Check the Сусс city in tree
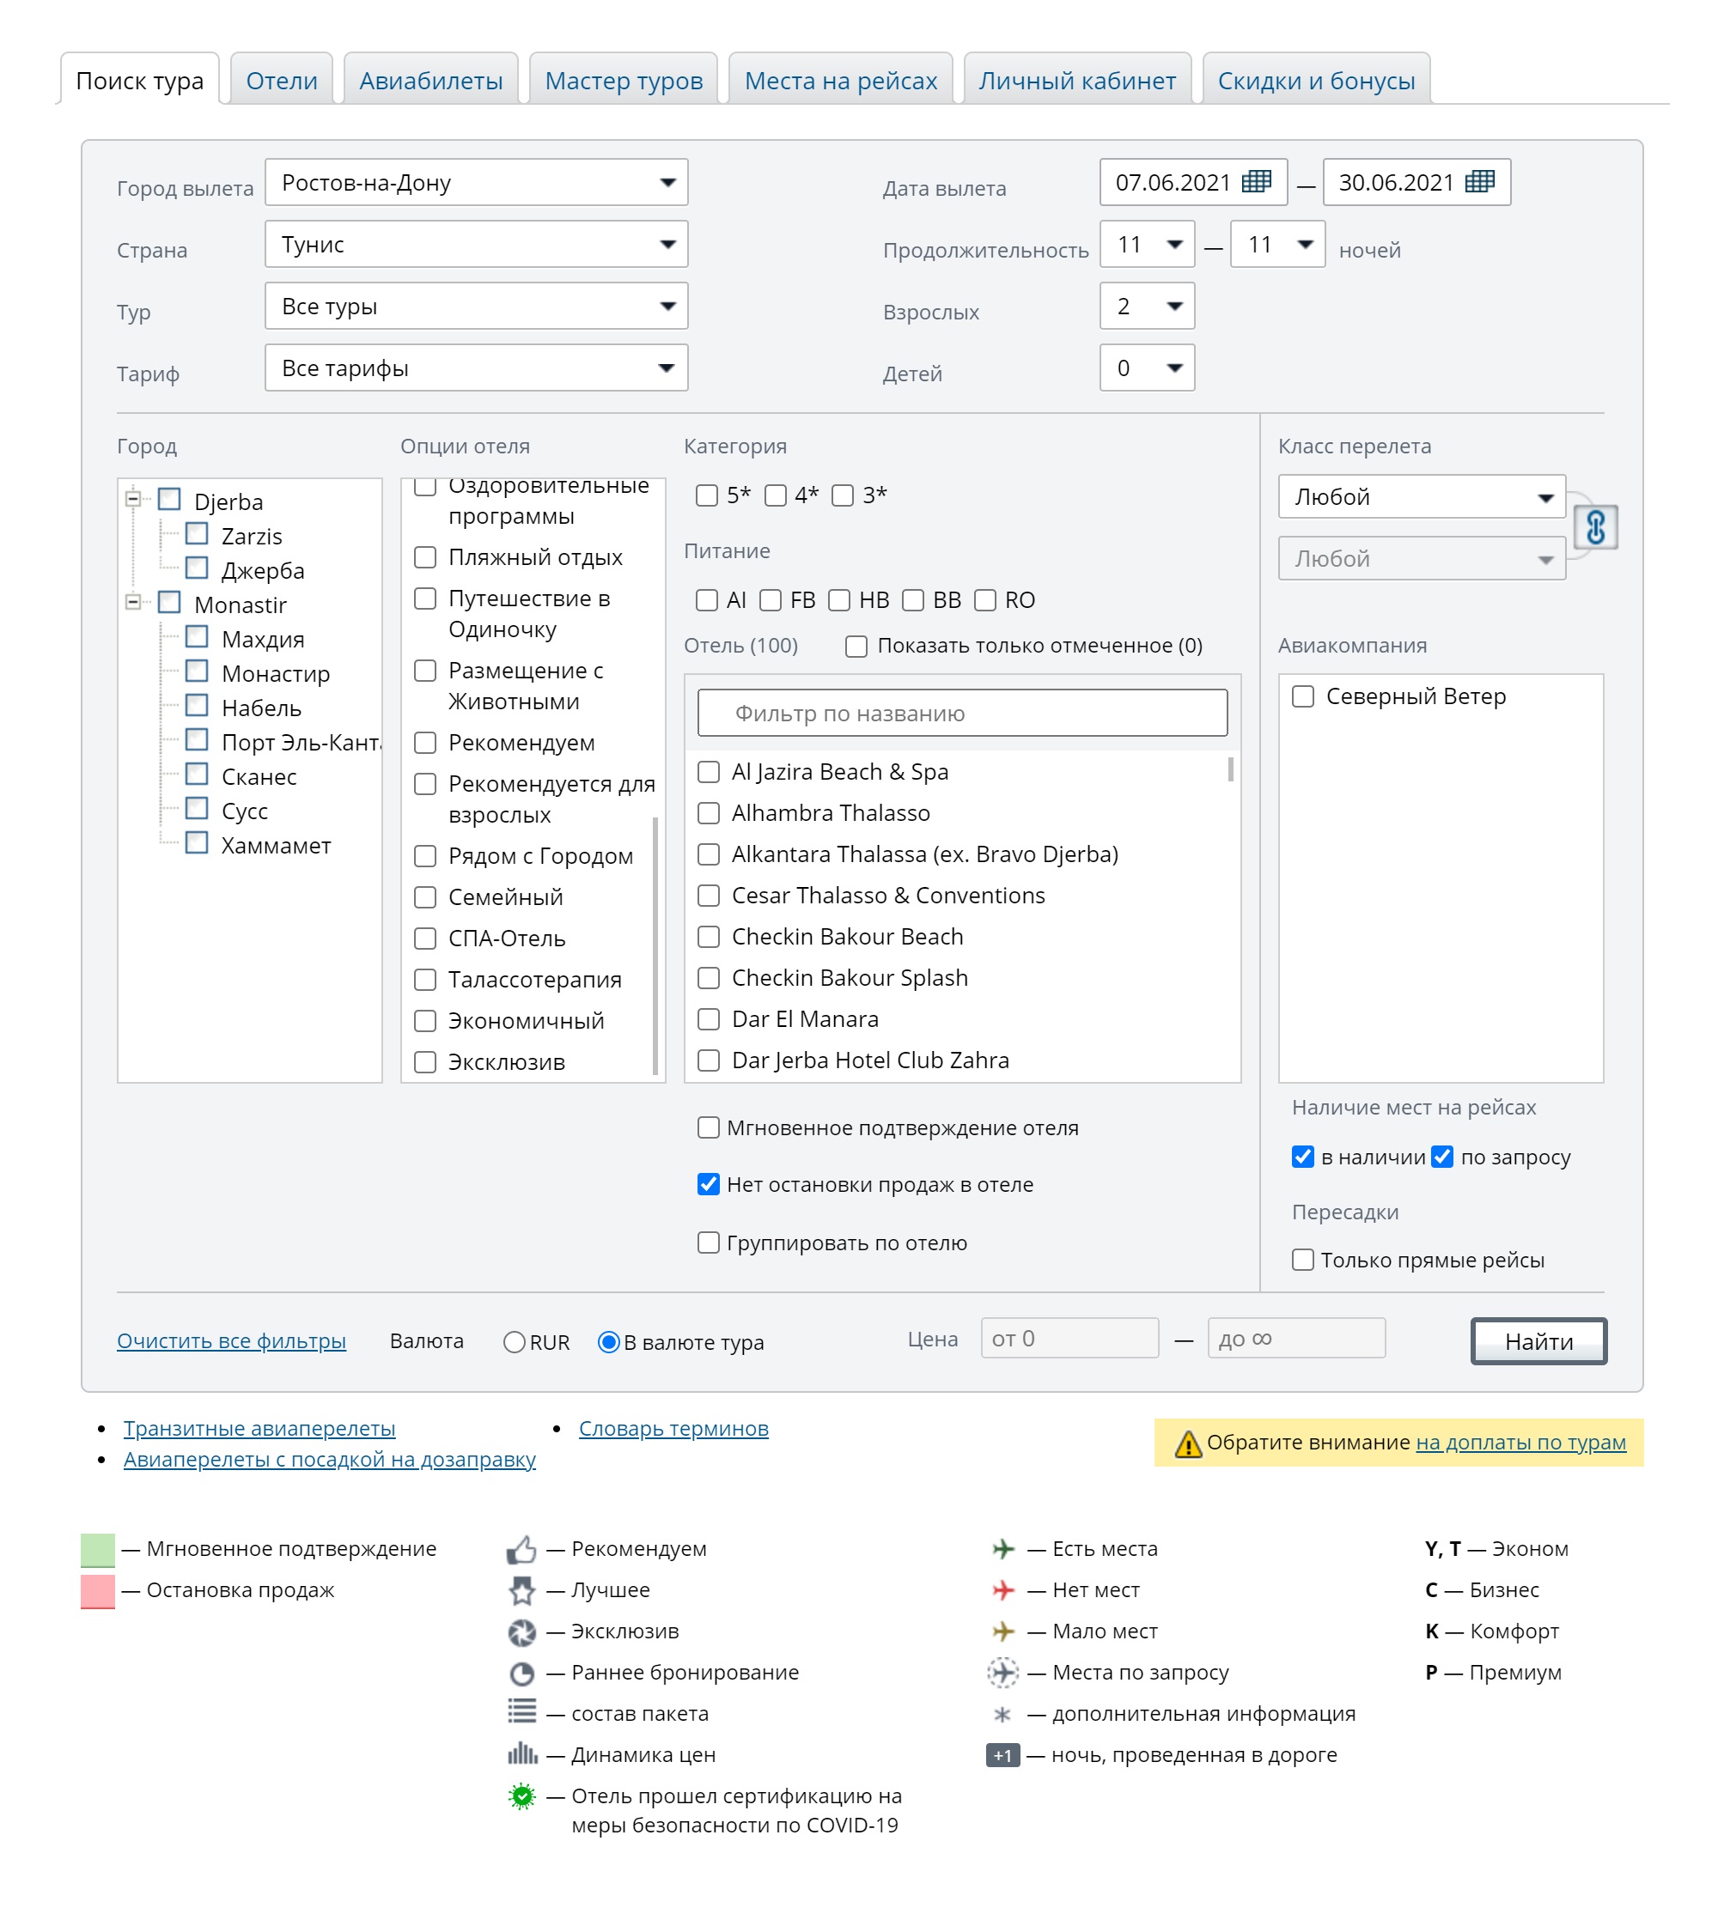 (x=197, y=809)
